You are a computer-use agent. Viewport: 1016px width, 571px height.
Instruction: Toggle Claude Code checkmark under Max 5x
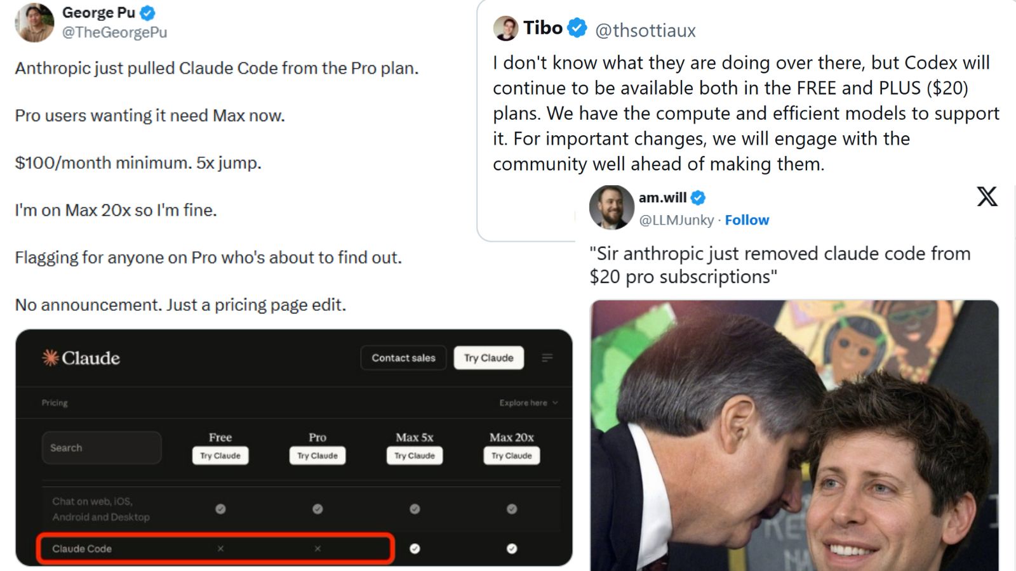click(x=415, y=548)
